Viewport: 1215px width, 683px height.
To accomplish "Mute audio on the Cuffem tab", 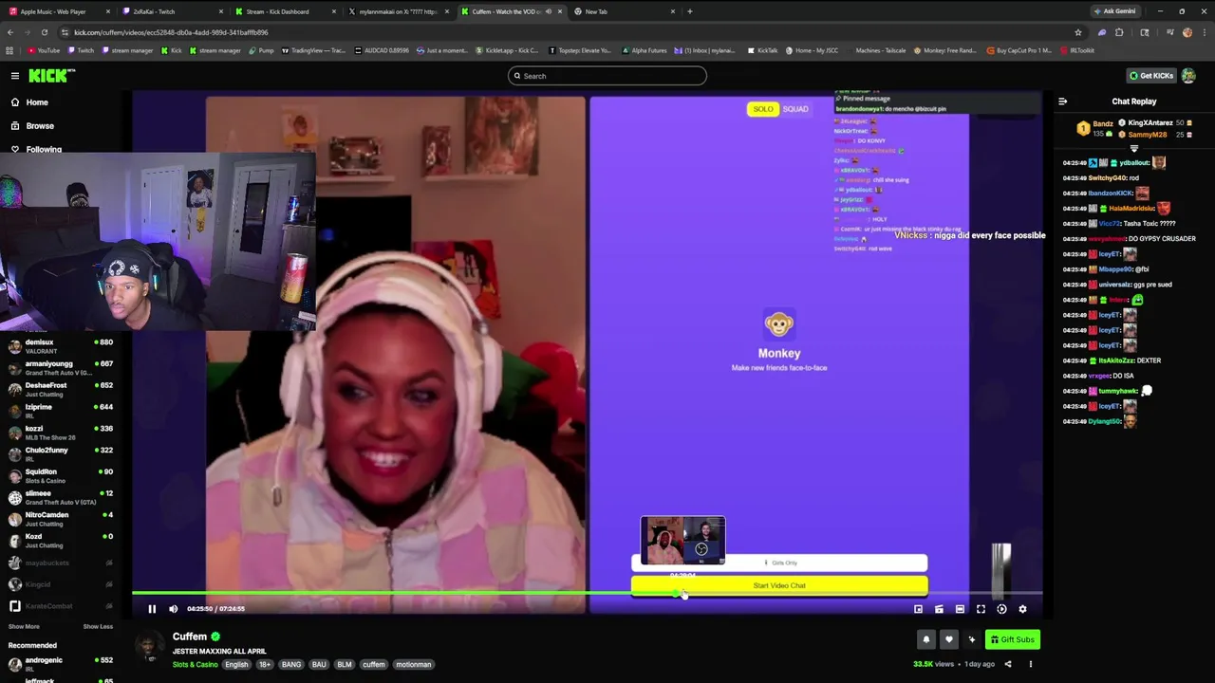I will [548, 11].
